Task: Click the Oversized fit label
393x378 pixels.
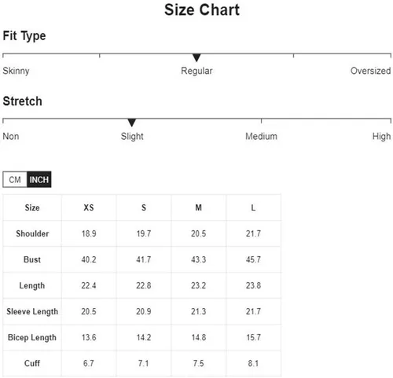Action: coord(370,71)
